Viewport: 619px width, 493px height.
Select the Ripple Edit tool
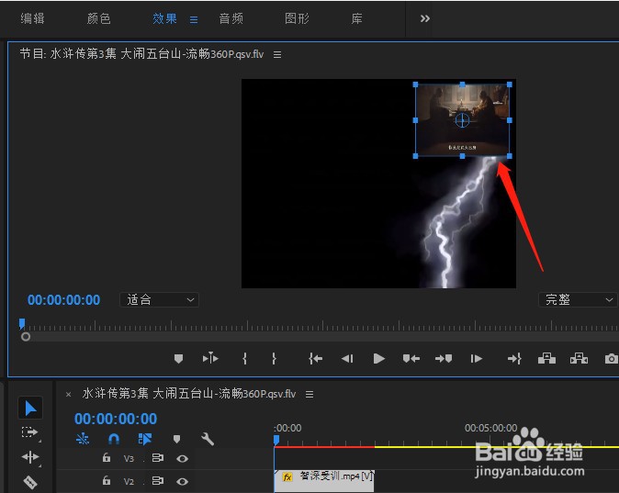(30, 457)
